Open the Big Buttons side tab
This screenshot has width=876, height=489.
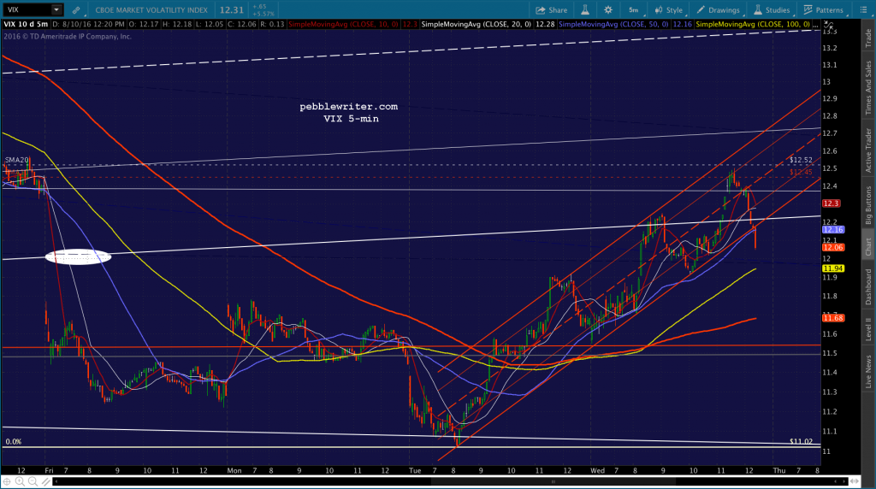868,205
